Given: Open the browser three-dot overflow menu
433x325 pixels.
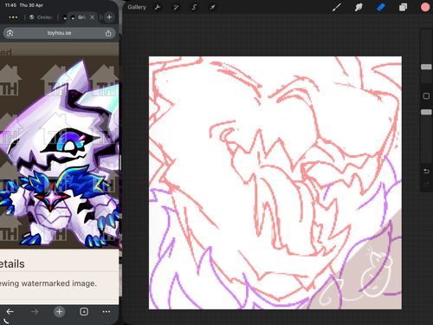Looking at the screenshot, I should 107,312.
